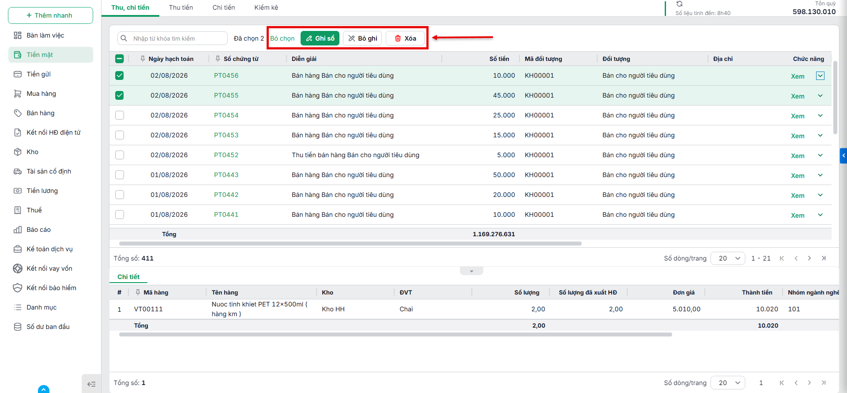Open the action dropdown for row PT0454
The height and width of the screenshot is (393, 847).
820,116
